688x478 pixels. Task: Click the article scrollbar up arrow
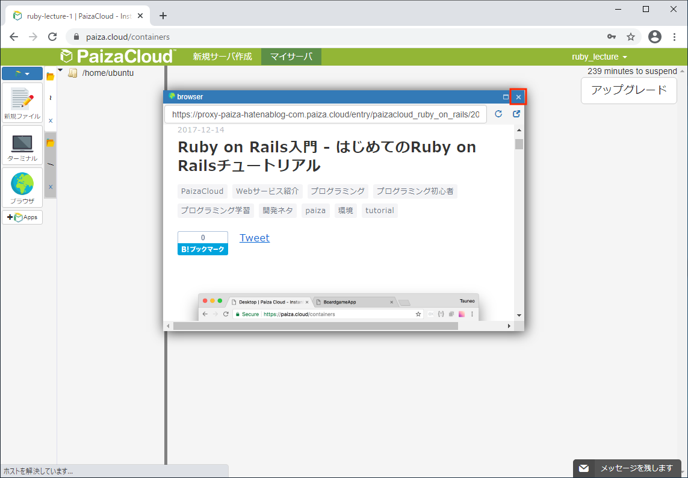(x=519, y=130)
